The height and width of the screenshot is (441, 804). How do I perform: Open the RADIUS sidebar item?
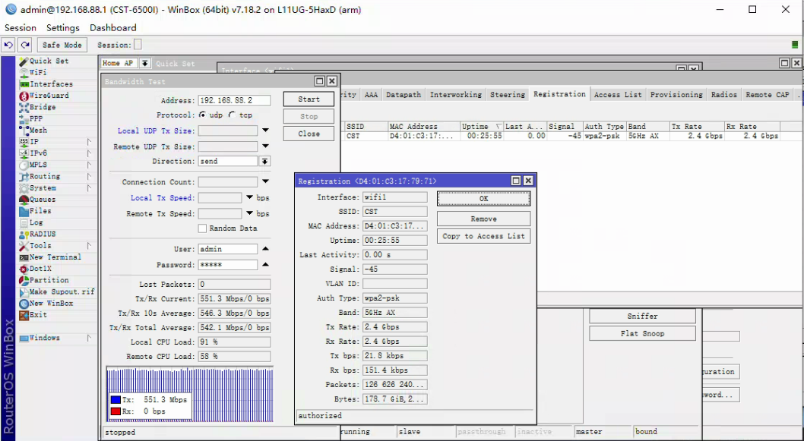43,235
